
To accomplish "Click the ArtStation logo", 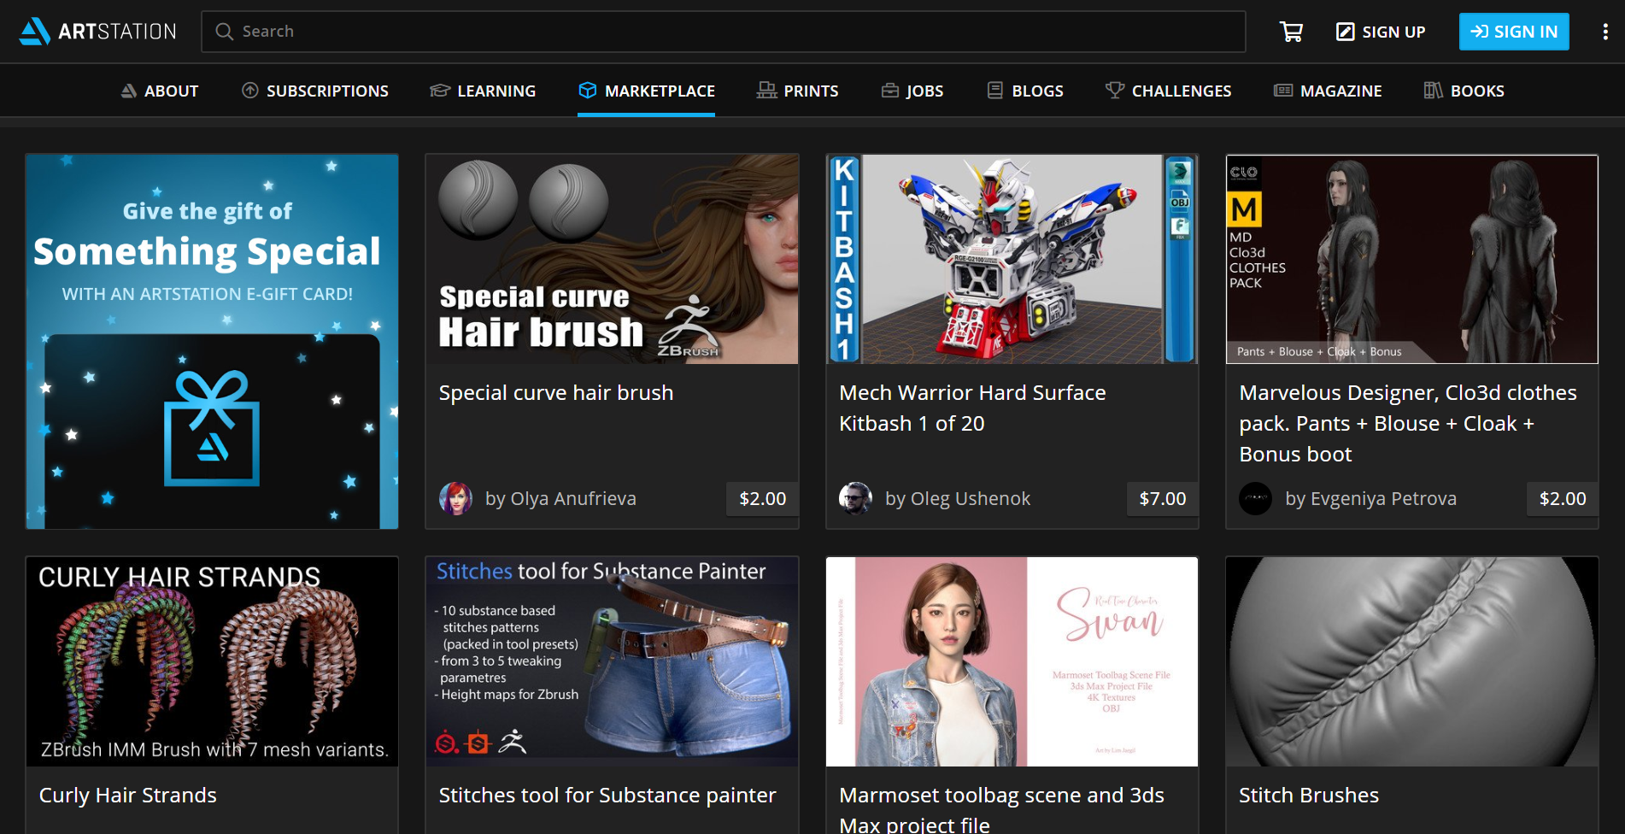I will click(98, 32).
